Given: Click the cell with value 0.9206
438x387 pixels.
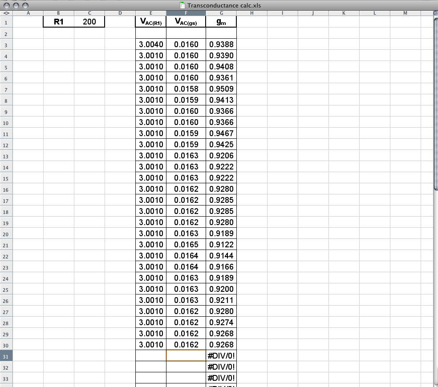Looking at the screenshot, I should 221,156.
